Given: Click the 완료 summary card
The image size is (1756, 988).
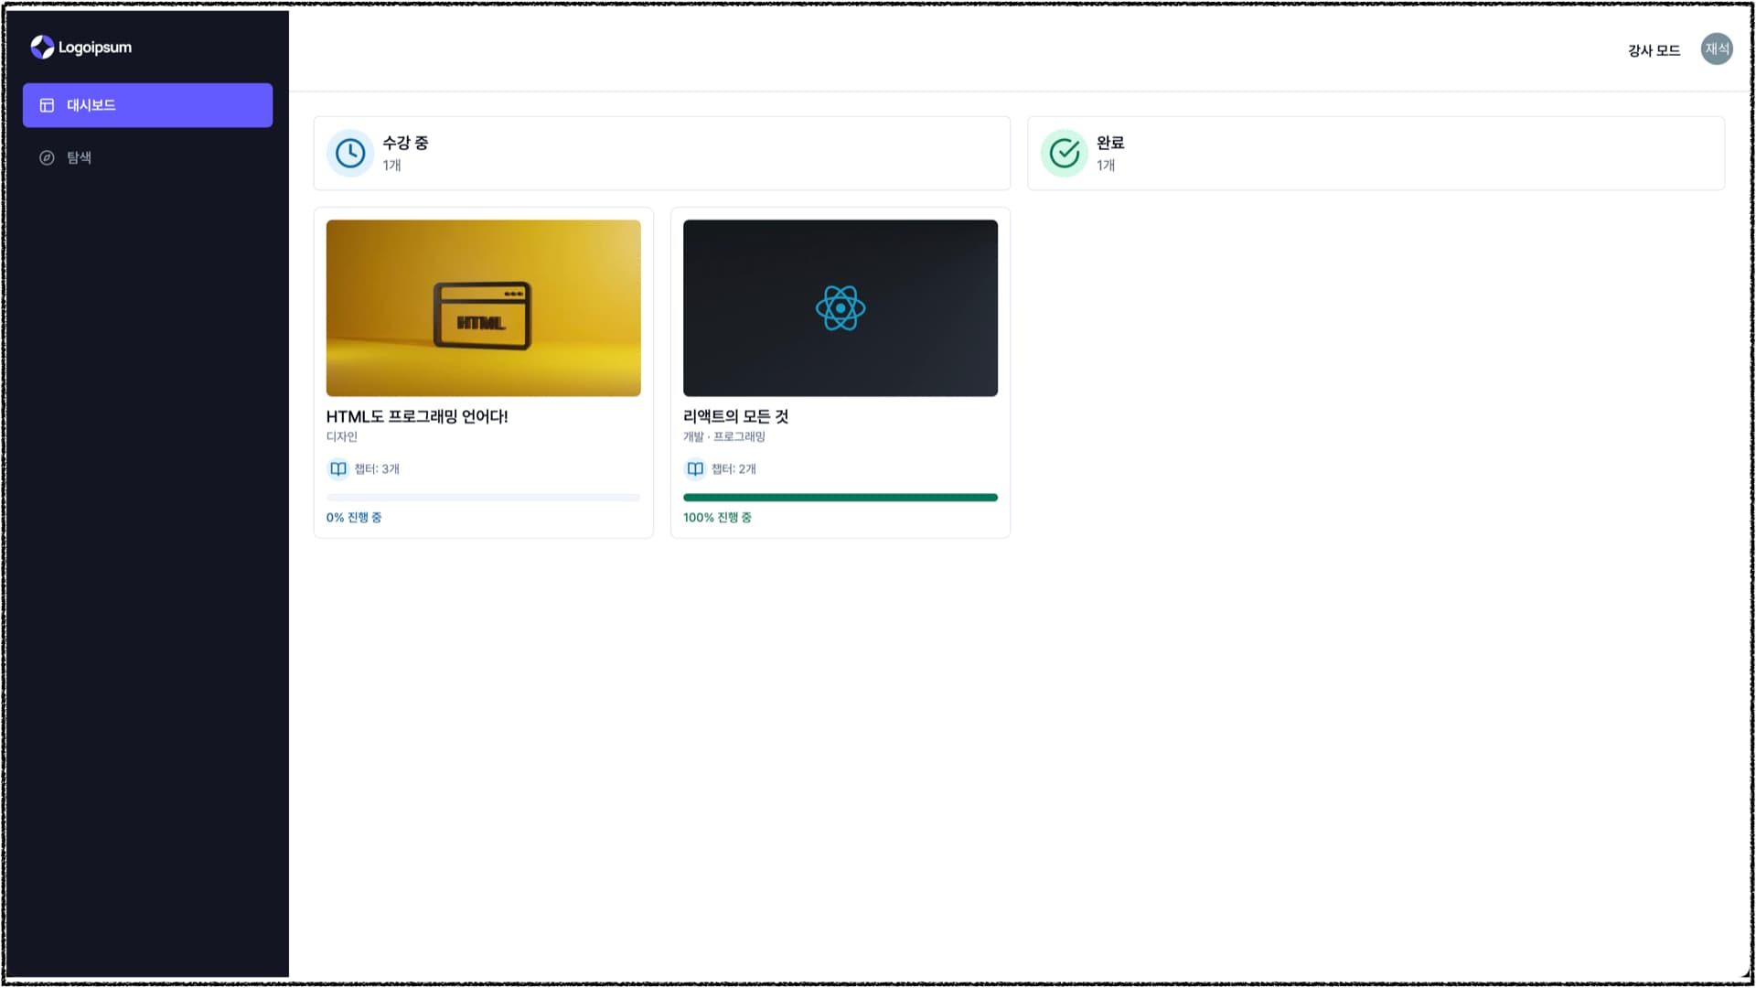Looking at the screenshot, I should tap(1375, 153).
